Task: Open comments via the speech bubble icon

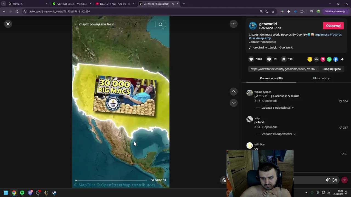Action: [269, 59]
